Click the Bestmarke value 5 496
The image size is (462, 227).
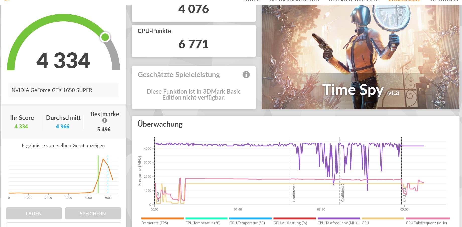click(x=104, y=129)
